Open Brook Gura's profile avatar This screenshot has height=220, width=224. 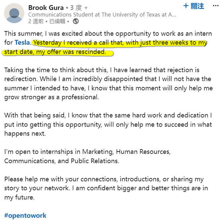click(14, 13)
